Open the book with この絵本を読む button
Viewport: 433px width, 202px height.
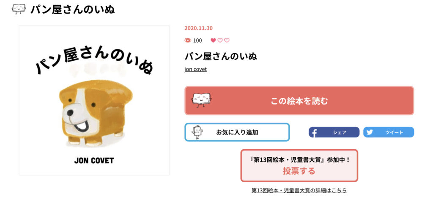299,101
